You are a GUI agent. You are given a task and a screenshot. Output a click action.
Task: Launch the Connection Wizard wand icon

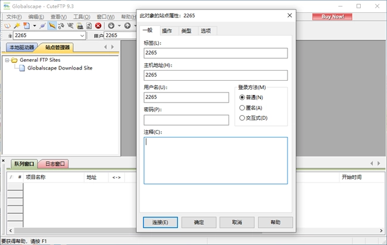coord(17,26)
